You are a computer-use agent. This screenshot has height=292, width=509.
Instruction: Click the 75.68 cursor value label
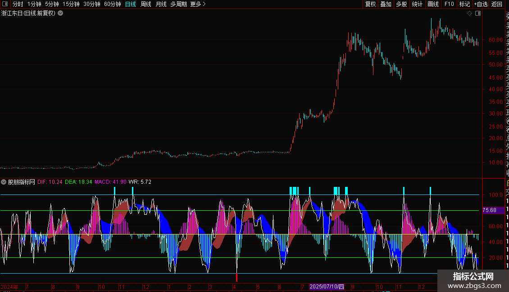coord(490,210)
